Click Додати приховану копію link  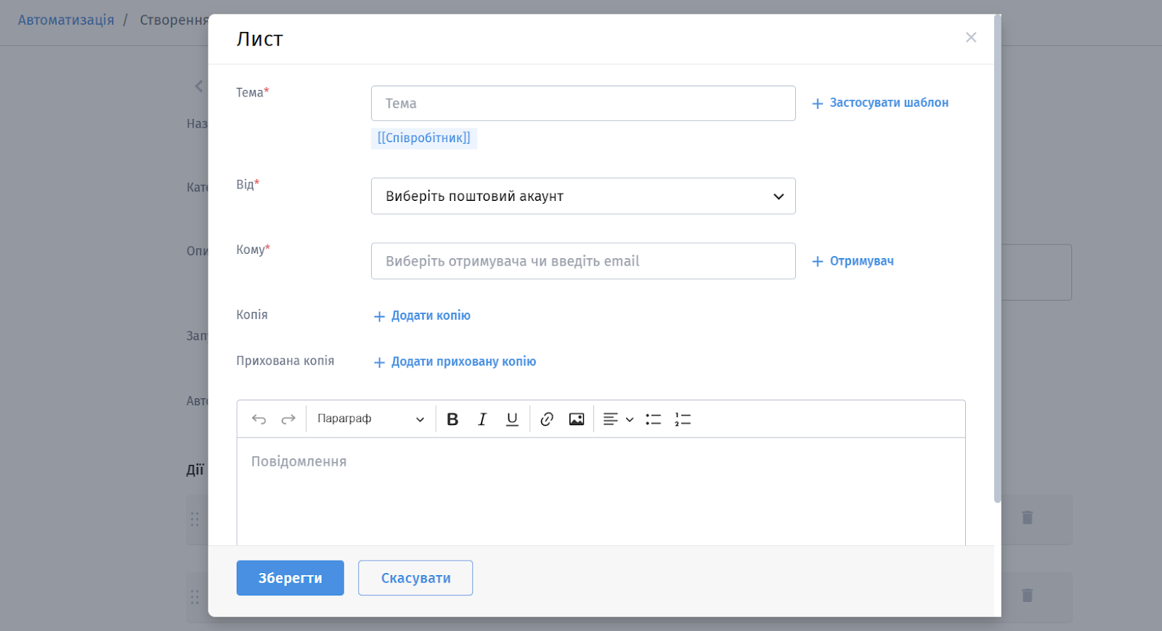tap(455, 361)
